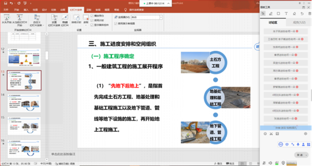Open the monitor (监视器) dropdown
Viewport: 312px width, 166px height.
(x=161, y=17)
